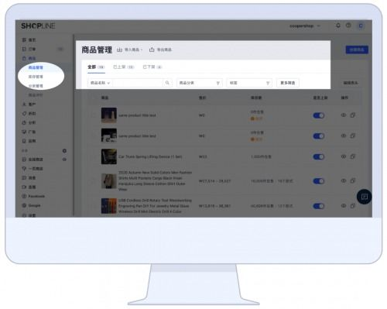Open the notification bell in header
This screenshot has width=387, height=309.
click(x=338, y=26)
